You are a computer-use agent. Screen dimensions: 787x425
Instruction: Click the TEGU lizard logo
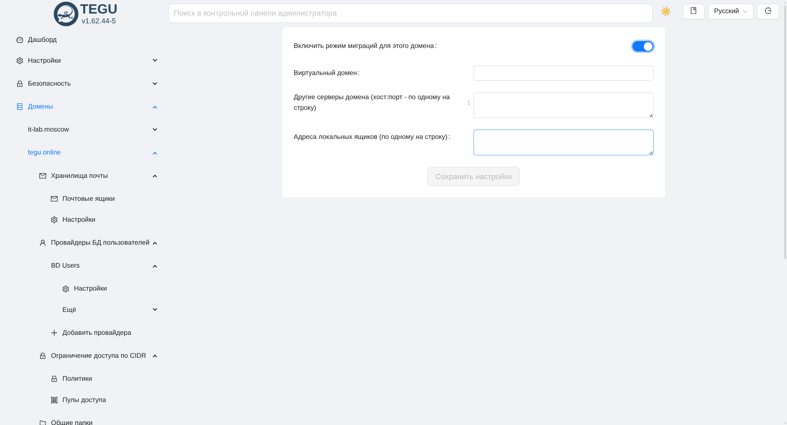pyautogui.click(x=66, y=14)
